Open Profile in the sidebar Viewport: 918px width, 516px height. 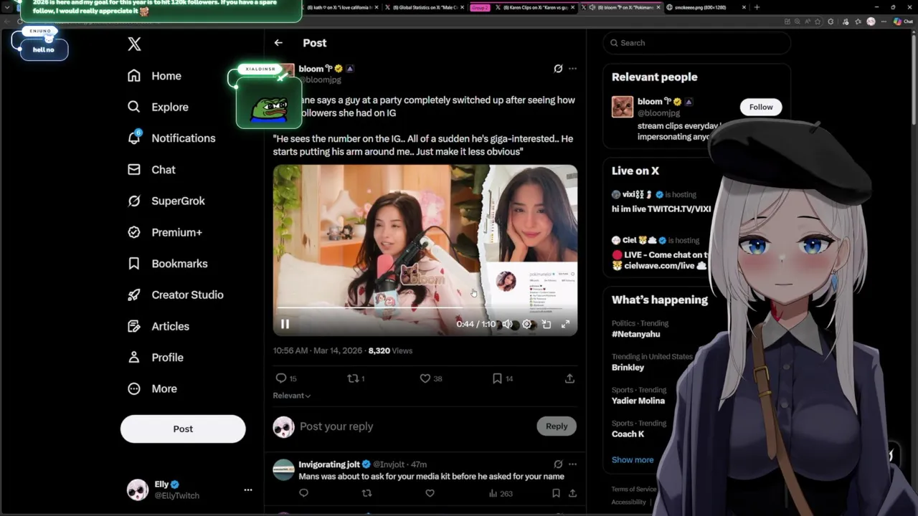(x=155, y=358)
